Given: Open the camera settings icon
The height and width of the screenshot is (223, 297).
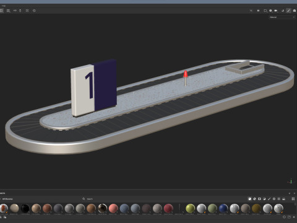Looking at the screenshot, I should [276, 11].
